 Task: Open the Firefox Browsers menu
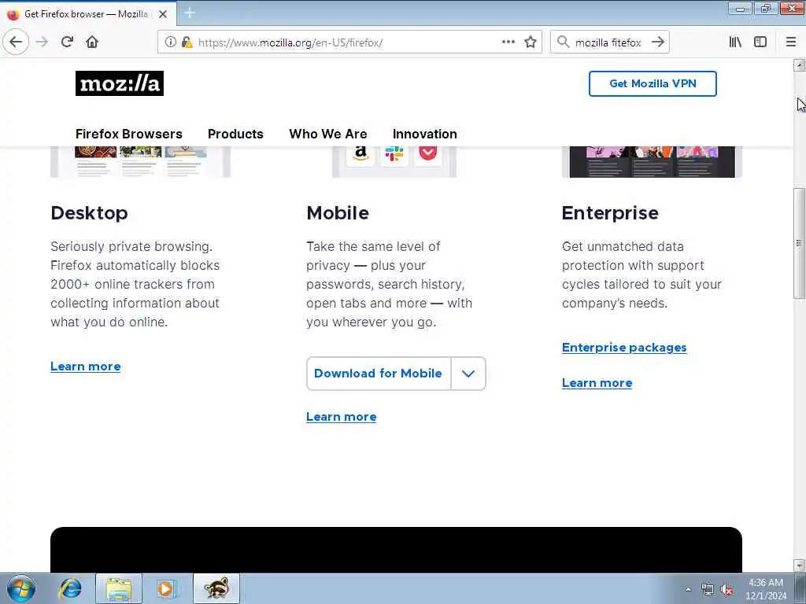coord(129,134)
